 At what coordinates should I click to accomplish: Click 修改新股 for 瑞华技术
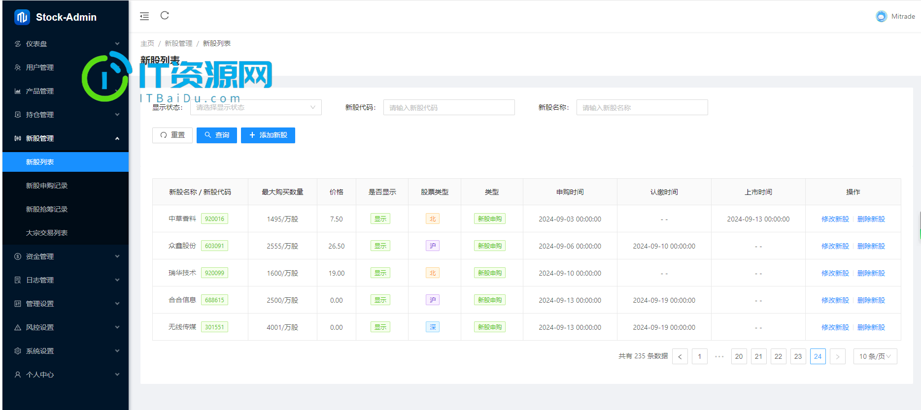(x=835, y=273)
